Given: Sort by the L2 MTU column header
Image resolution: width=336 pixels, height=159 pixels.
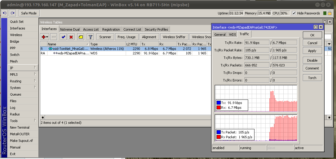Looking at the screenshot, I should point(133,44).
